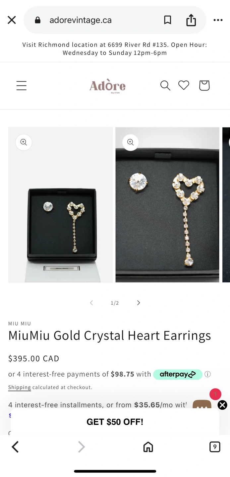Click the Adore store logo
The height and width of the screenshot is (477, 230).
(x=107, y=86)
